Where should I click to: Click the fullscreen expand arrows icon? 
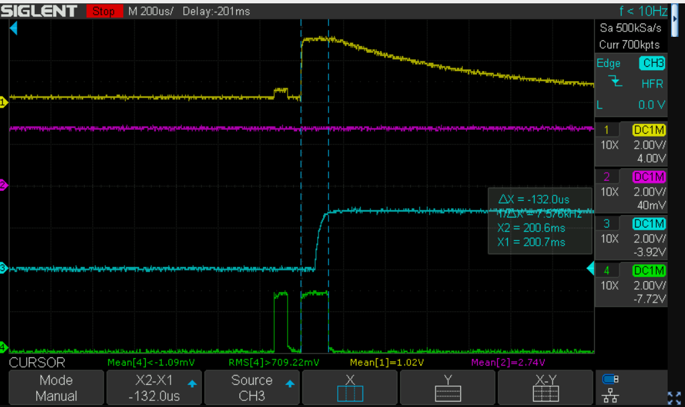click(674, 398)
